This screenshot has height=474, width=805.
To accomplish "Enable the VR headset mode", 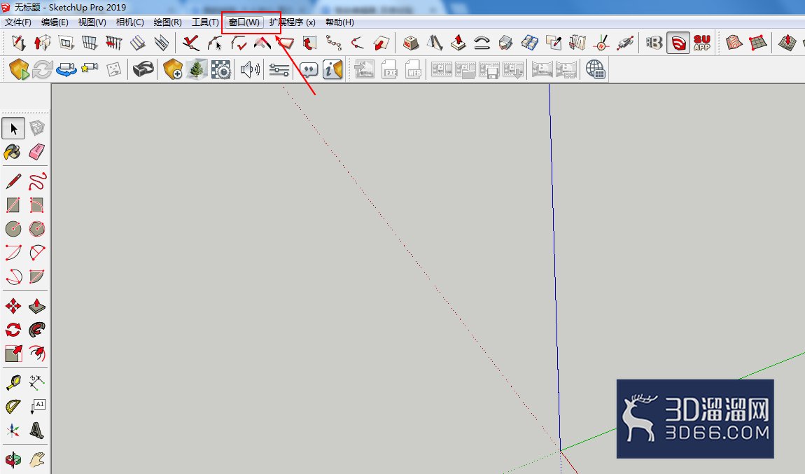I will [143, 69].
